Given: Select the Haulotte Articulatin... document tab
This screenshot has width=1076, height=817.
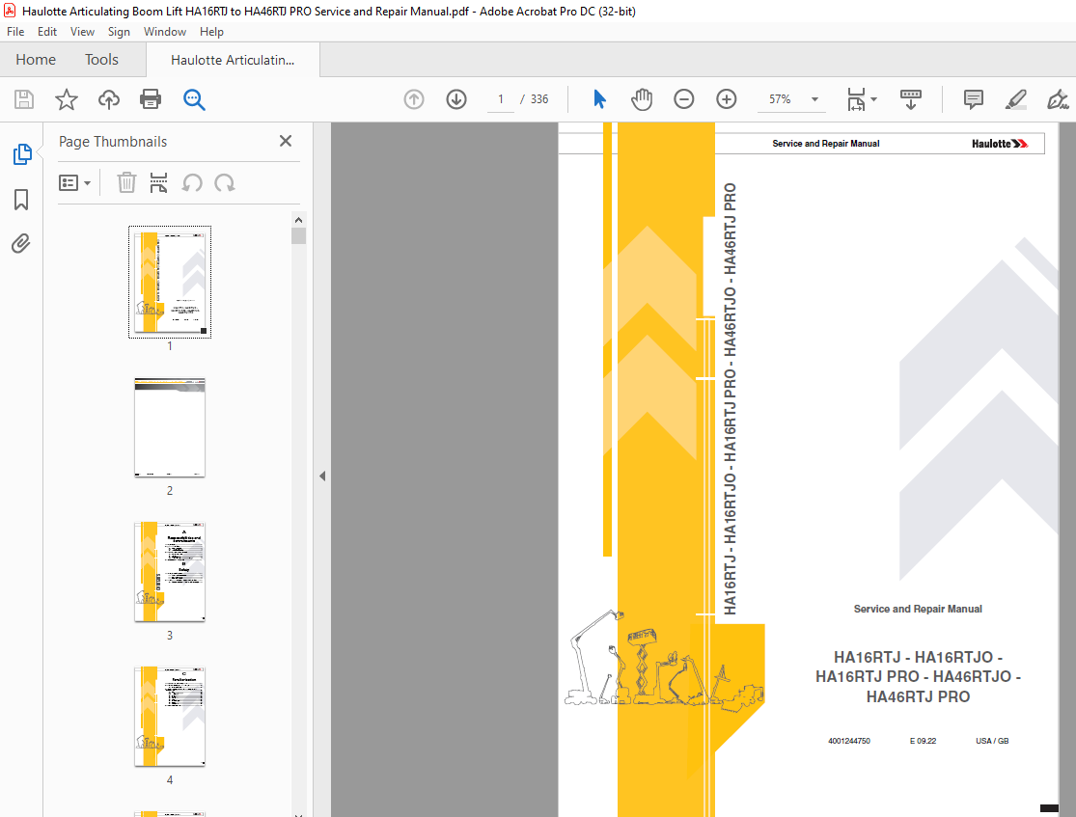Looking at the screenshot, I should coord(233,60).
